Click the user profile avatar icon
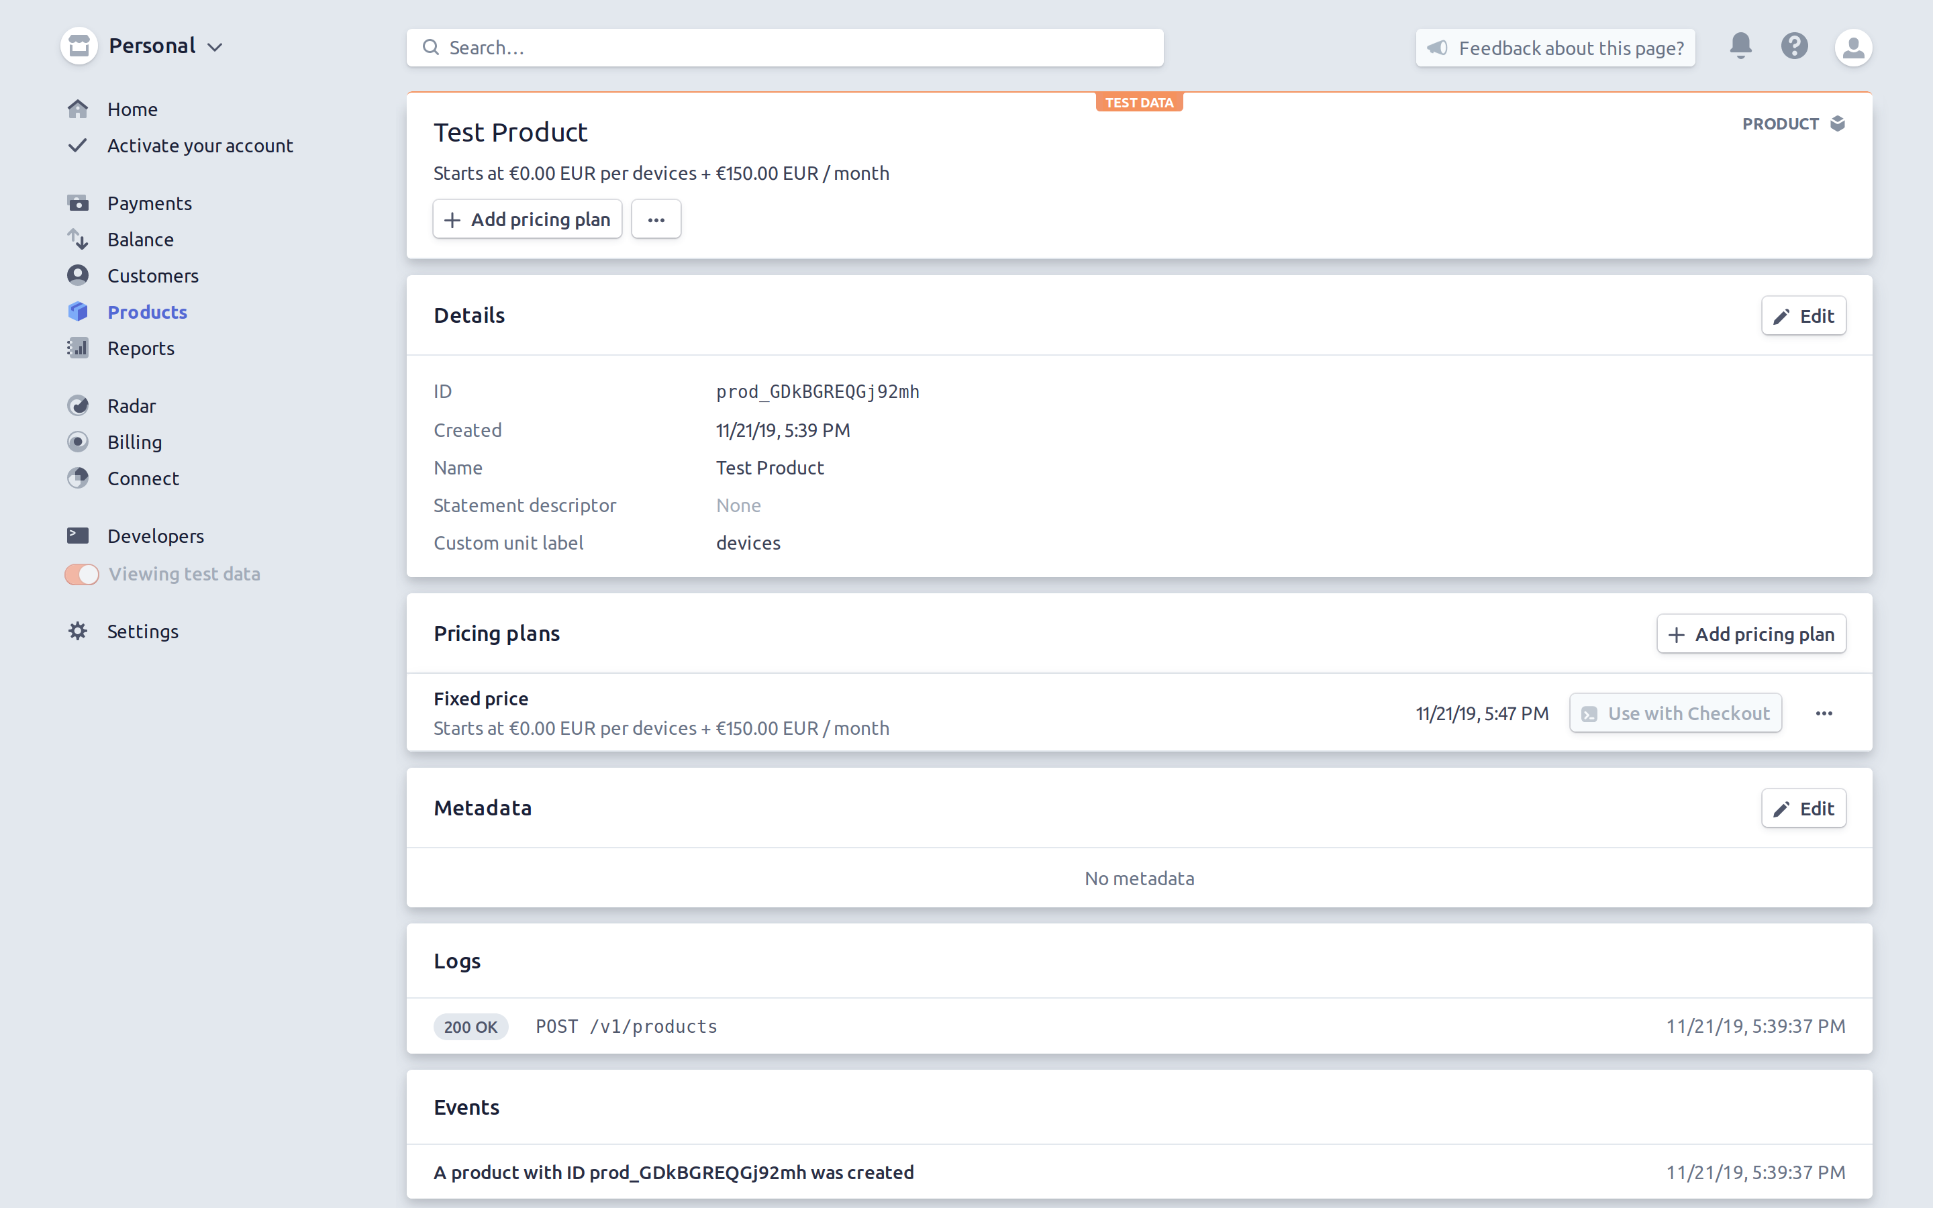 click(1853, 47)
